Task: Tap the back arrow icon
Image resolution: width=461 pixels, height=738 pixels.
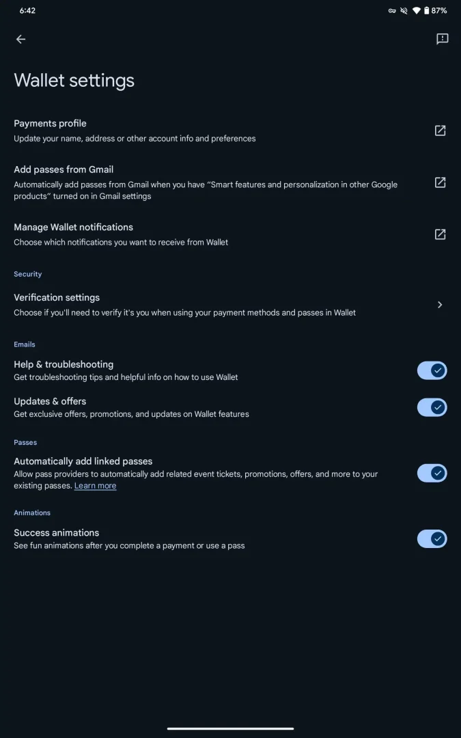Action: point(20,39)
